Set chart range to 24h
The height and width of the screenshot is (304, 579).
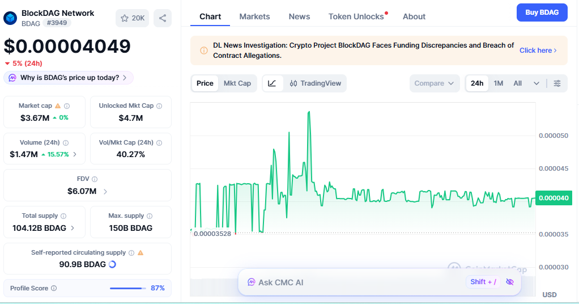pos(477,83)
